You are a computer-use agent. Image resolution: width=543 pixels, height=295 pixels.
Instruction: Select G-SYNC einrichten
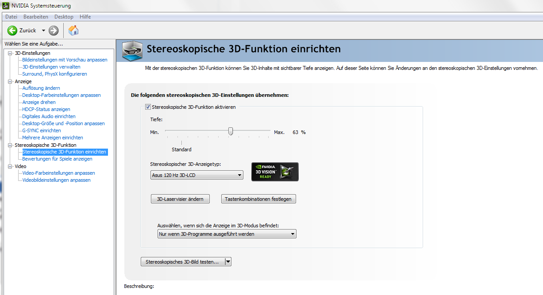coord(42,130)
